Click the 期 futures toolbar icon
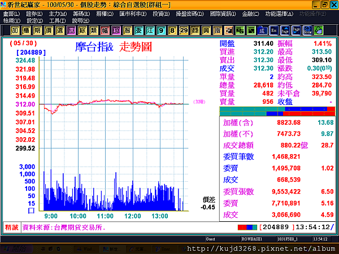Screen dimensions: 339x254 point(37,30)
